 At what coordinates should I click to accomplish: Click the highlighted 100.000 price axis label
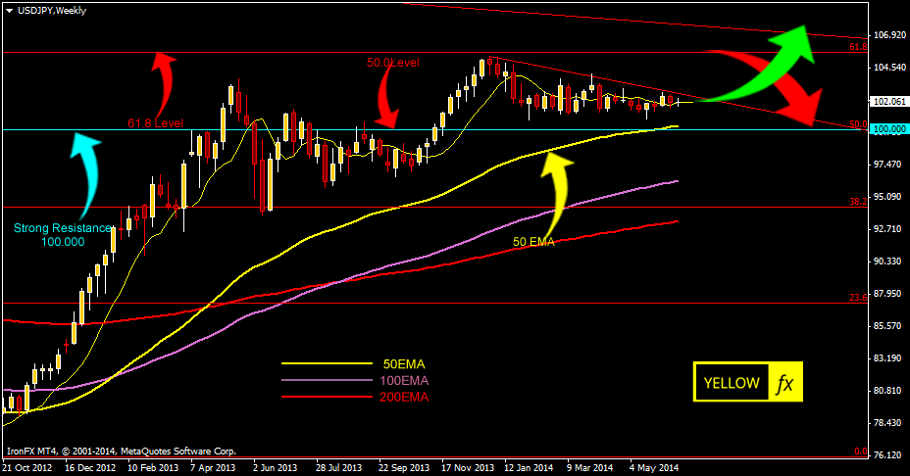tap(887, 129)
